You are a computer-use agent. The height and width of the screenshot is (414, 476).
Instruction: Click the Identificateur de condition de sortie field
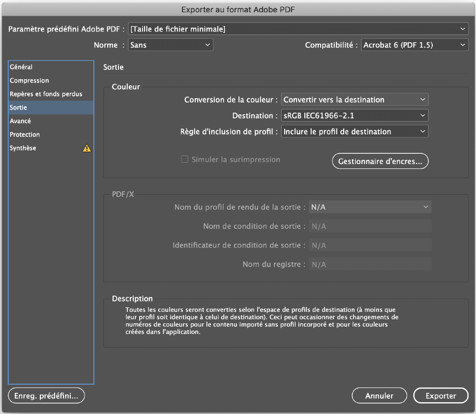click(x=370, y=245)
